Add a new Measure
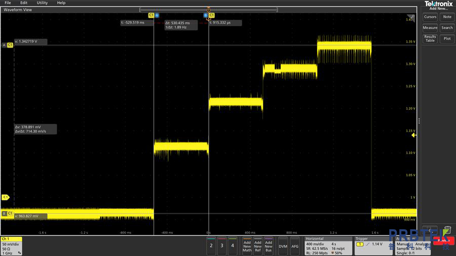456x256 pixels. click(430, 28)
